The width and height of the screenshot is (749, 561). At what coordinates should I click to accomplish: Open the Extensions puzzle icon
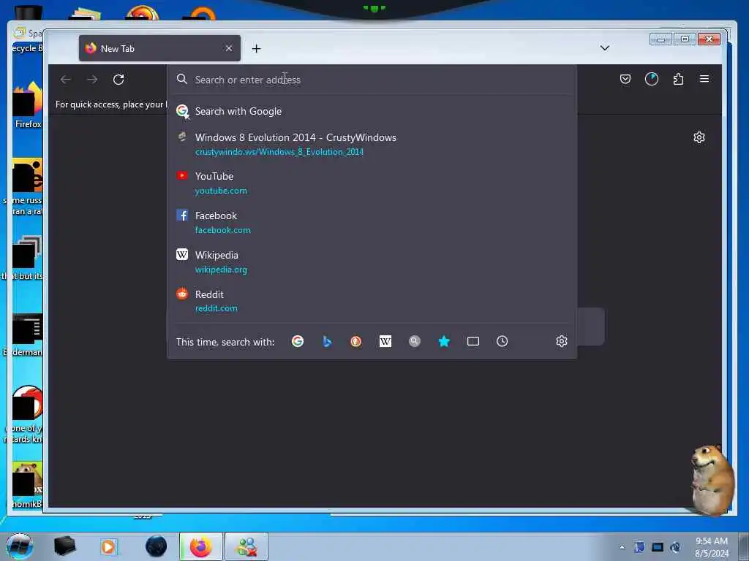678,79
